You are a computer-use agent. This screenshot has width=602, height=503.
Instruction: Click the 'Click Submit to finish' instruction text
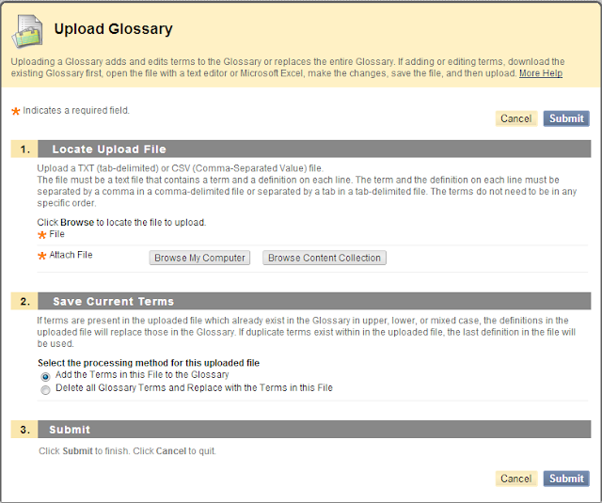click(127, 451)
